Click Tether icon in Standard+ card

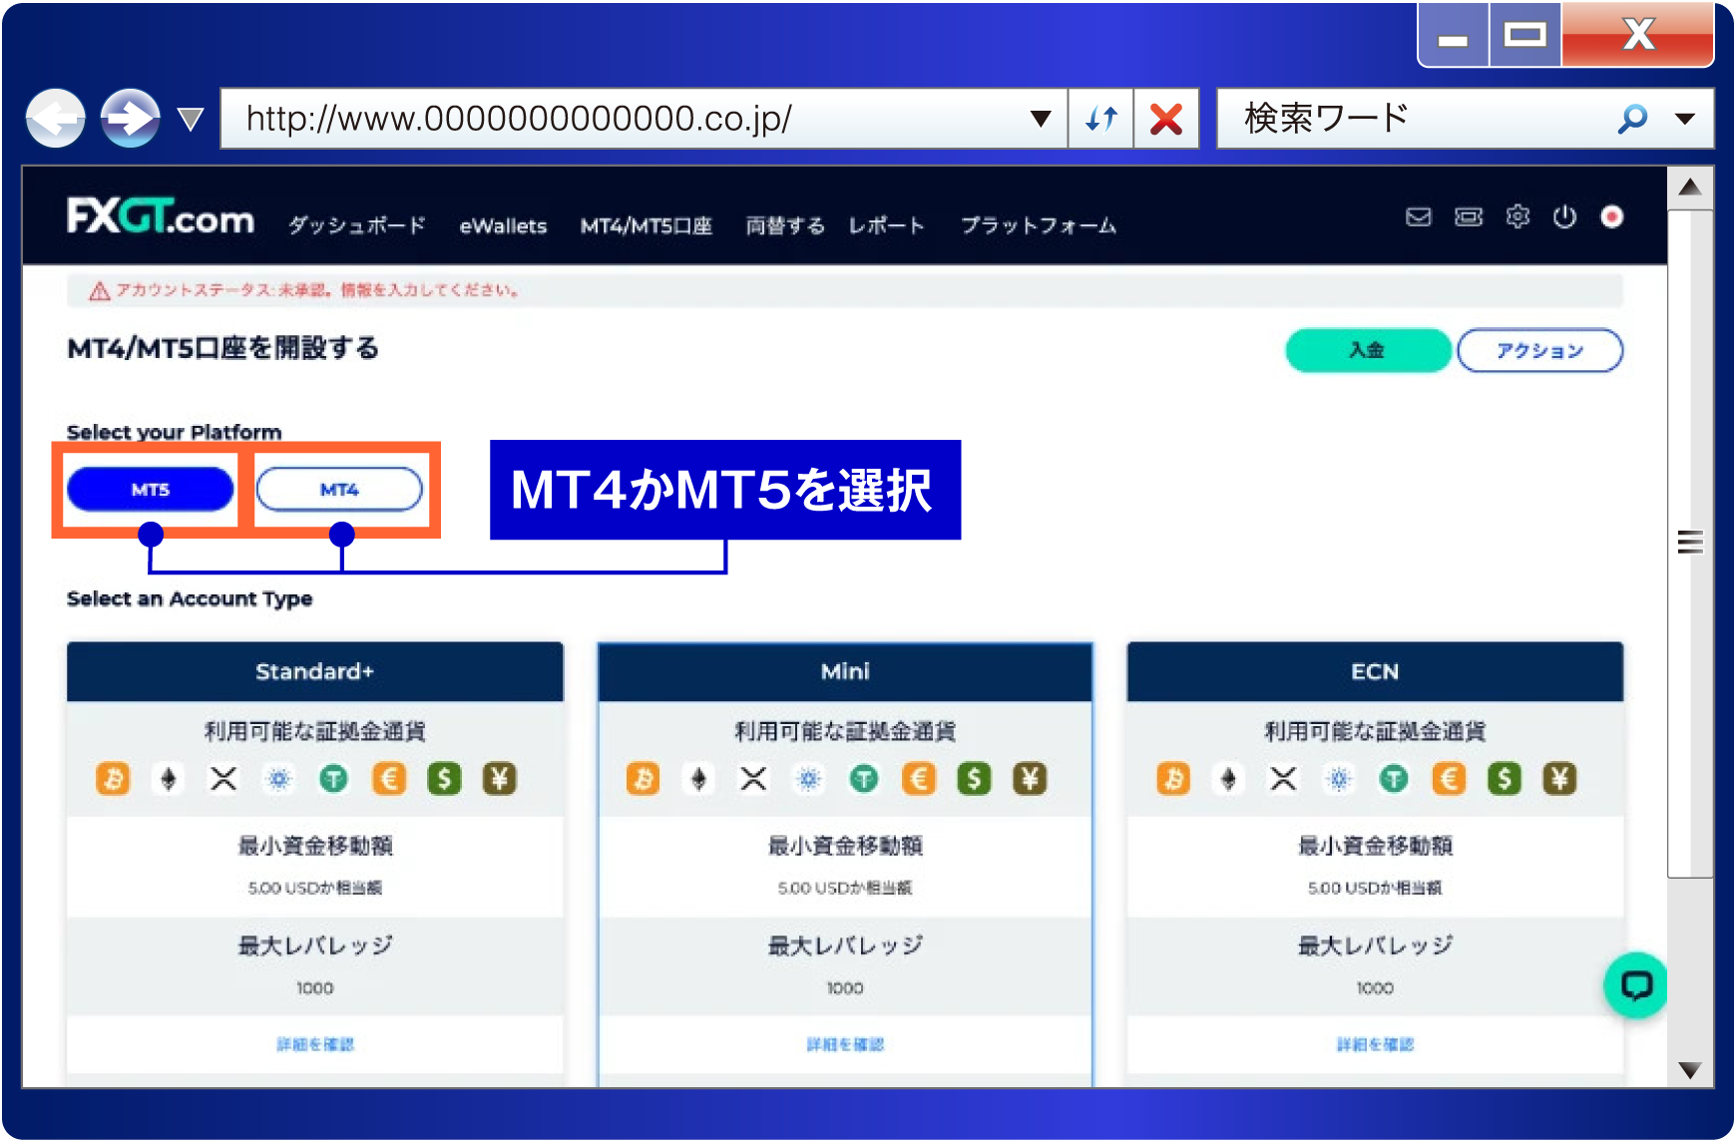pyautogui.click(x=334, y=779)
